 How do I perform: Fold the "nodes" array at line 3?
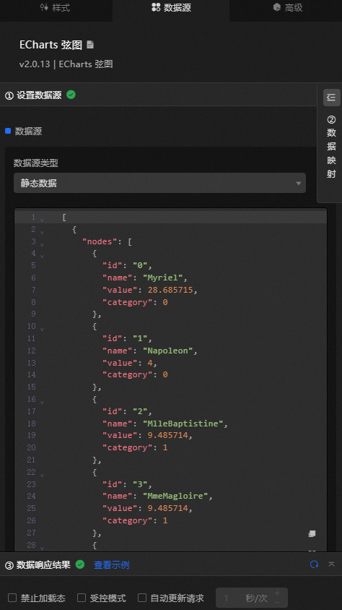click(x=42, y=244)
